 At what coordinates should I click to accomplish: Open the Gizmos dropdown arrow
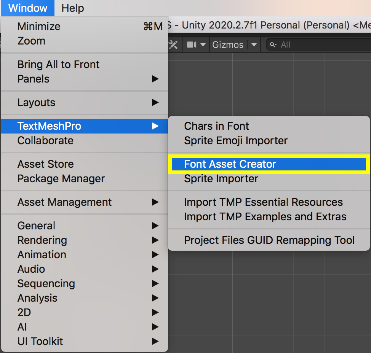tap(254, 45)
